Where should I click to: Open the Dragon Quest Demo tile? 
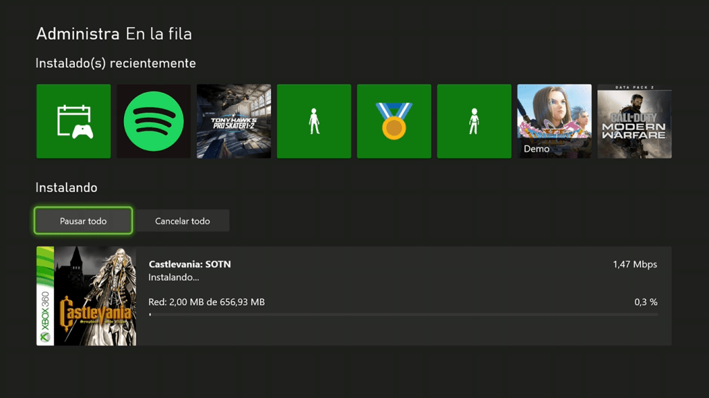pos(554,121)
